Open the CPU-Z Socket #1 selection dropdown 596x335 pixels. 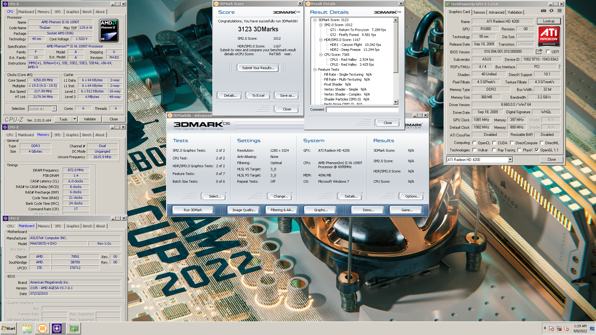tap(54, 109)
